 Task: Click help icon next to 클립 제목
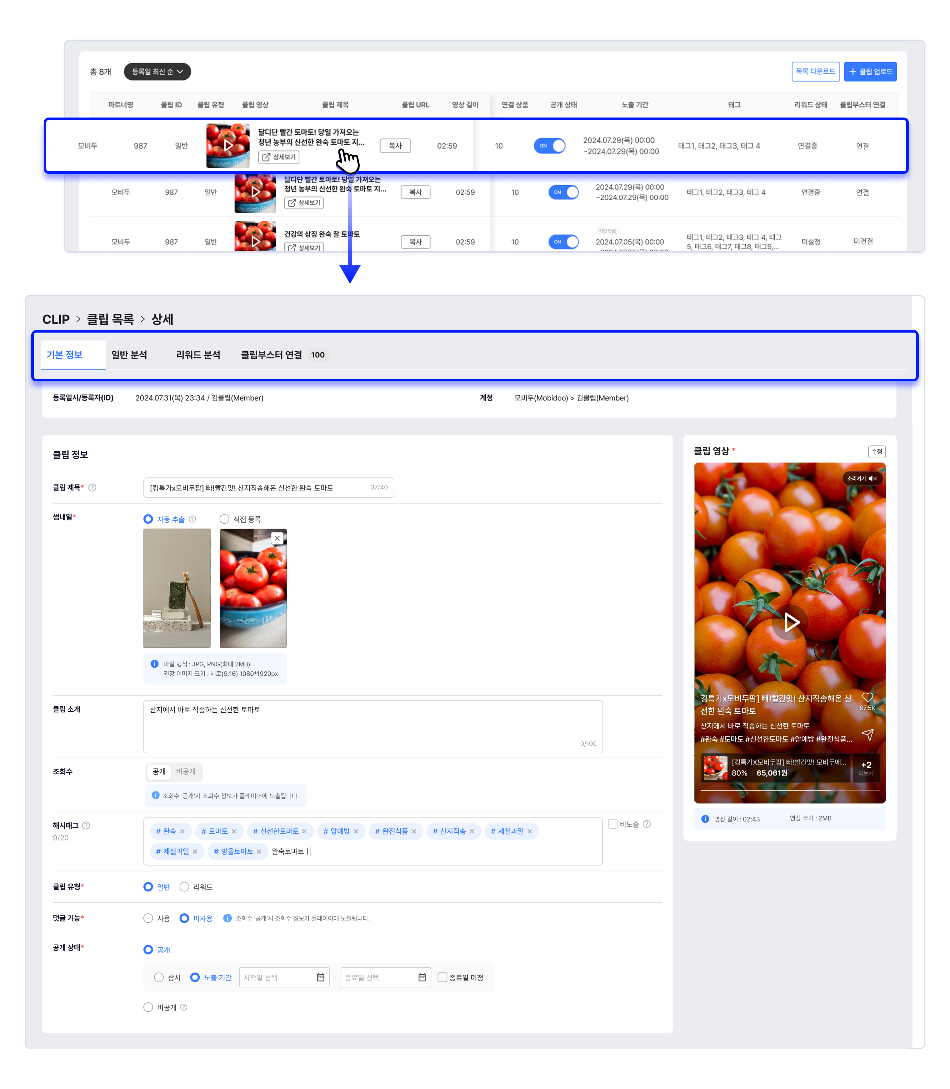92,487
